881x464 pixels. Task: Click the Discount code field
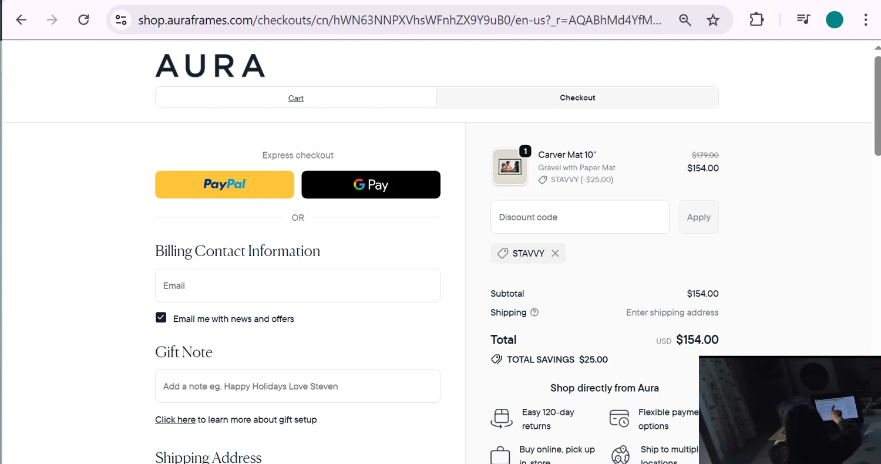point(580,217)
